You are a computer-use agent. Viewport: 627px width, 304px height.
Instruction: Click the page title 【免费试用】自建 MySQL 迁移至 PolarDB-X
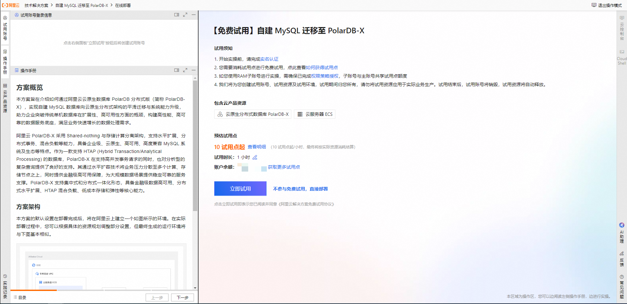[x=289, y=31]
